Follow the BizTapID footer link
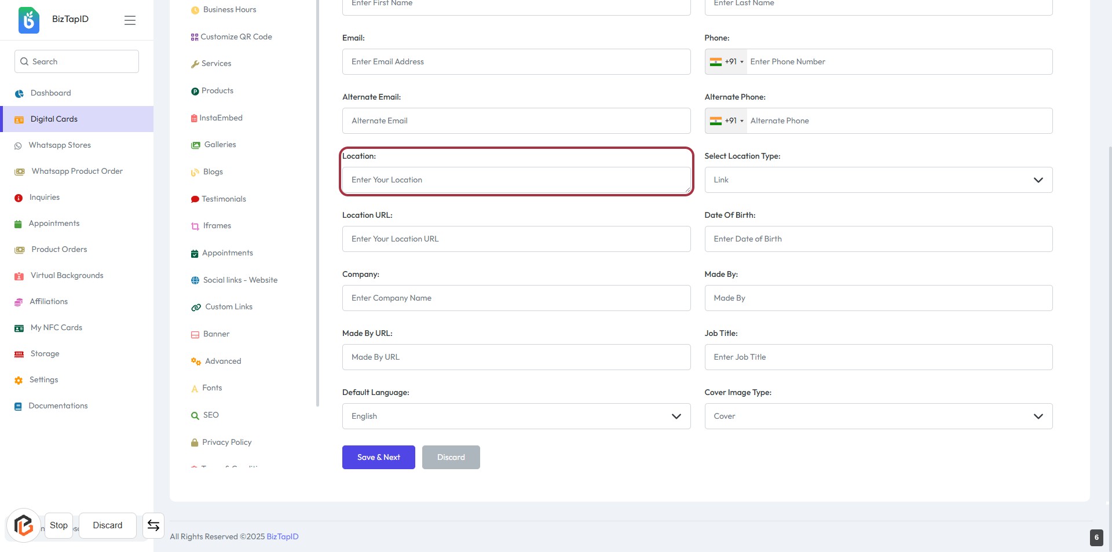 pos(283,537)
